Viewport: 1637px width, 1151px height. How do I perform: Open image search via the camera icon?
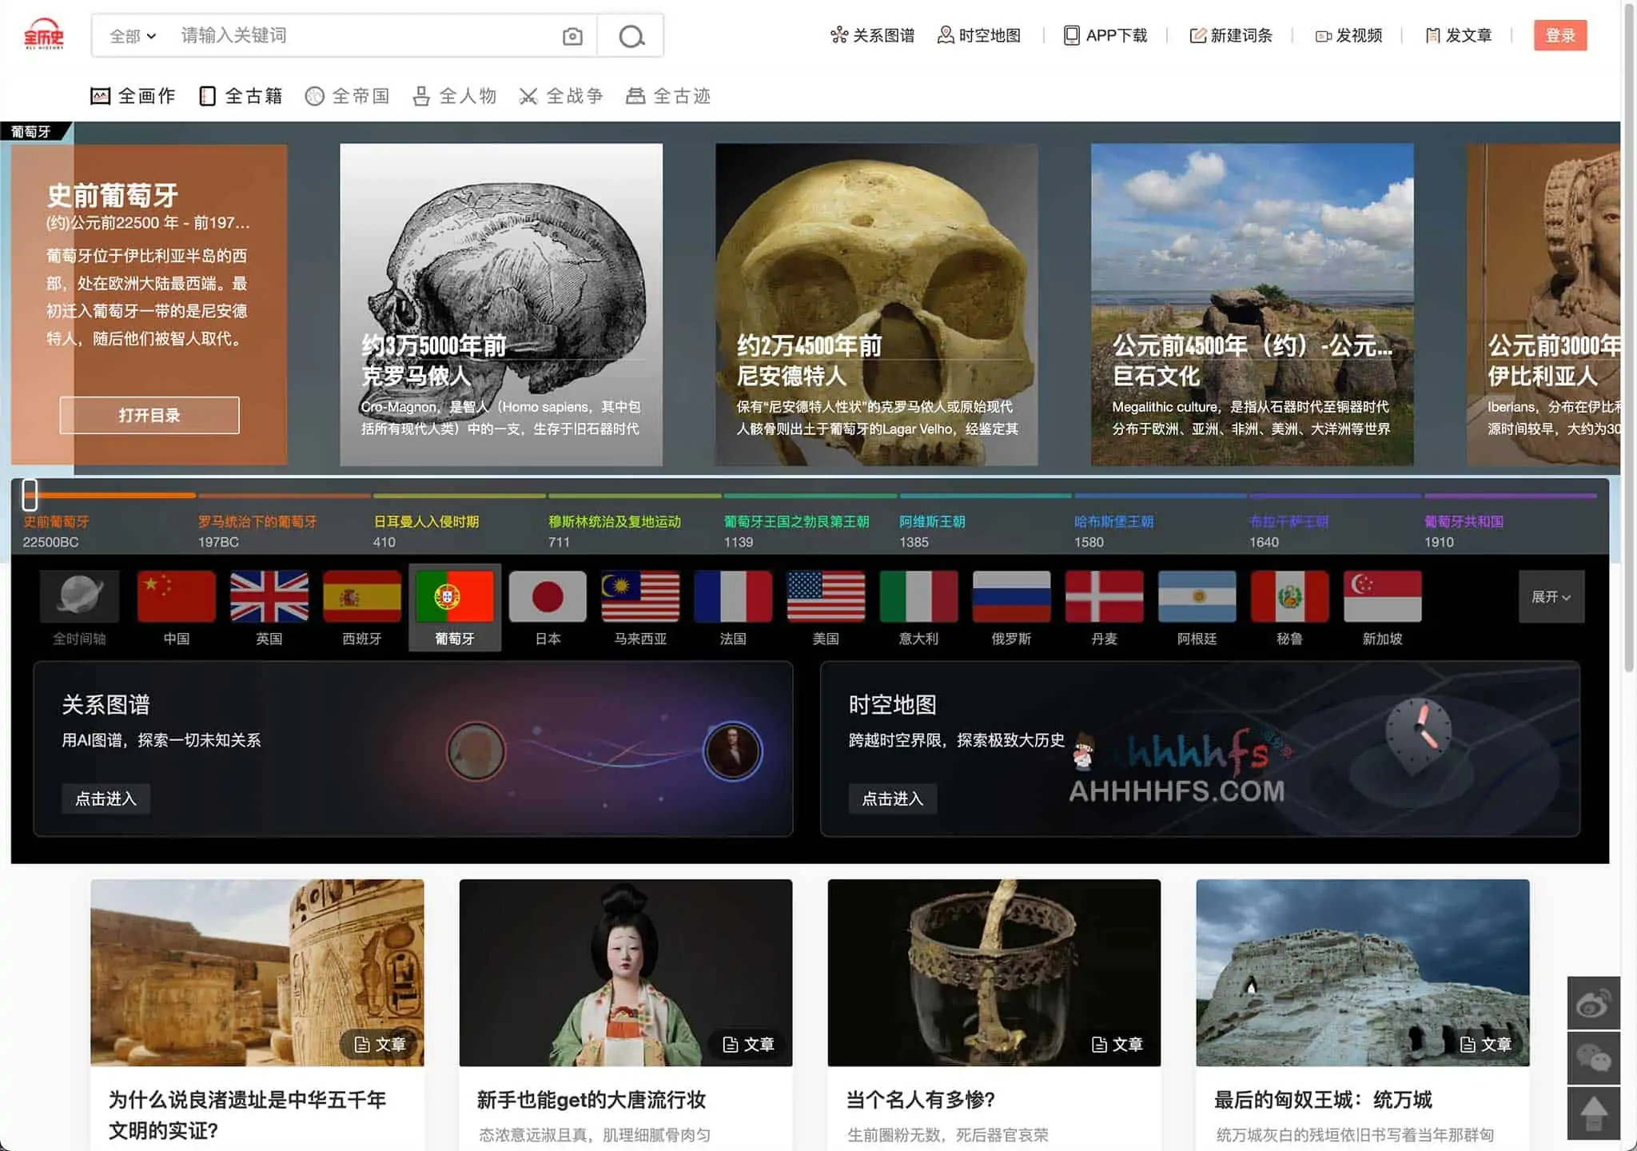(x=572, y=35)
